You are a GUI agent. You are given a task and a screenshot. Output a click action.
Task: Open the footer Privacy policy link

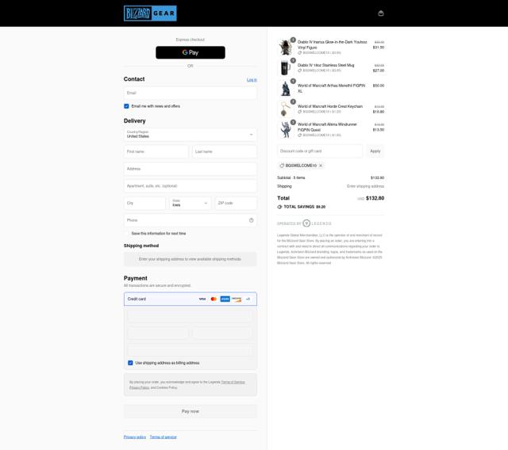(x=135, y=437)
